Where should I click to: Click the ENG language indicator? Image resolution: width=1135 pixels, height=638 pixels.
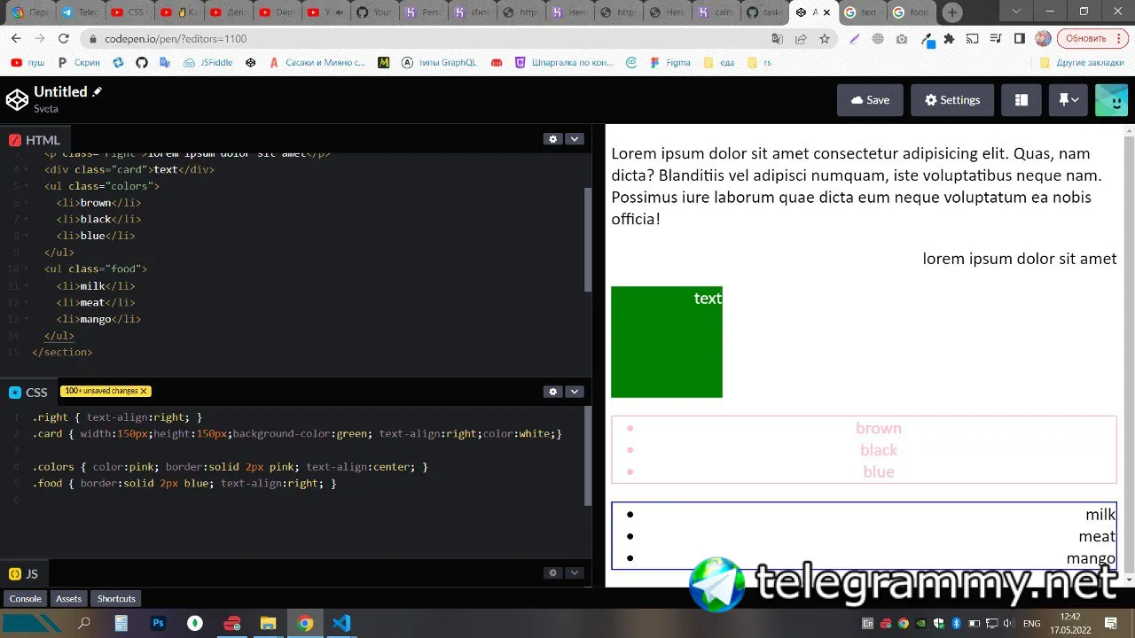pyautogui.click(x=1032, y=624)
